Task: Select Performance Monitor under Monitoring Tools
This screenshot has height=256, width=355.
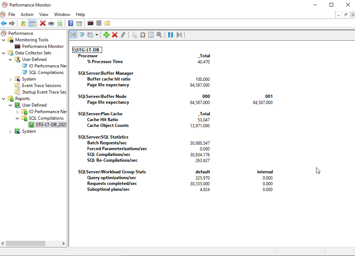Action: pyautogui.click(x=43, y=46)
